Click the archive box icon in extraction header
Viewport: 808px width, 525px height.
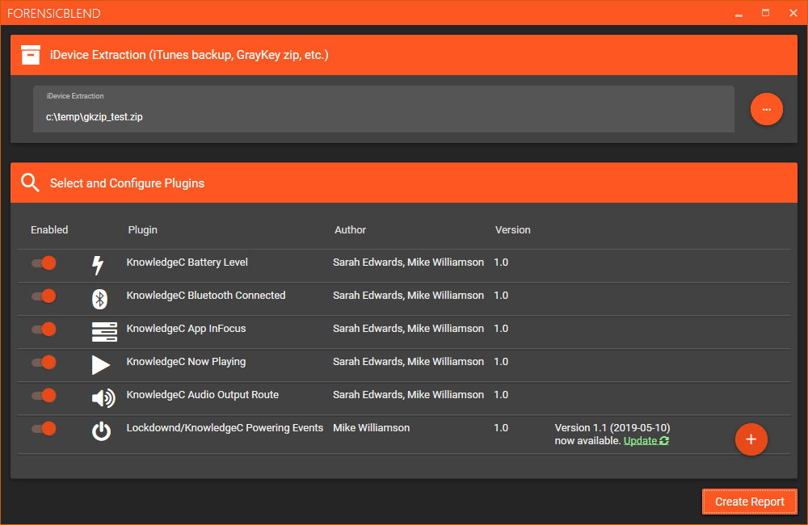[x=30, y=55]
